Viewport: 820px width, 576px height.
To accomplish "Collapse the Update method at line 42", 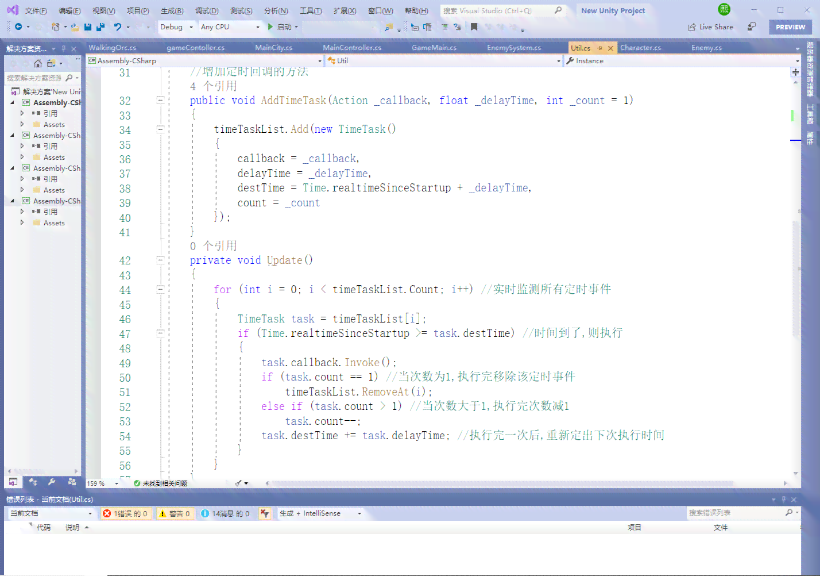I will point(160,260).
